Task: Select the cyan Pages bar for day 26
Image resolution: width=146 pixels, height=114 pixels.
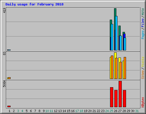Action: (116, 33)
